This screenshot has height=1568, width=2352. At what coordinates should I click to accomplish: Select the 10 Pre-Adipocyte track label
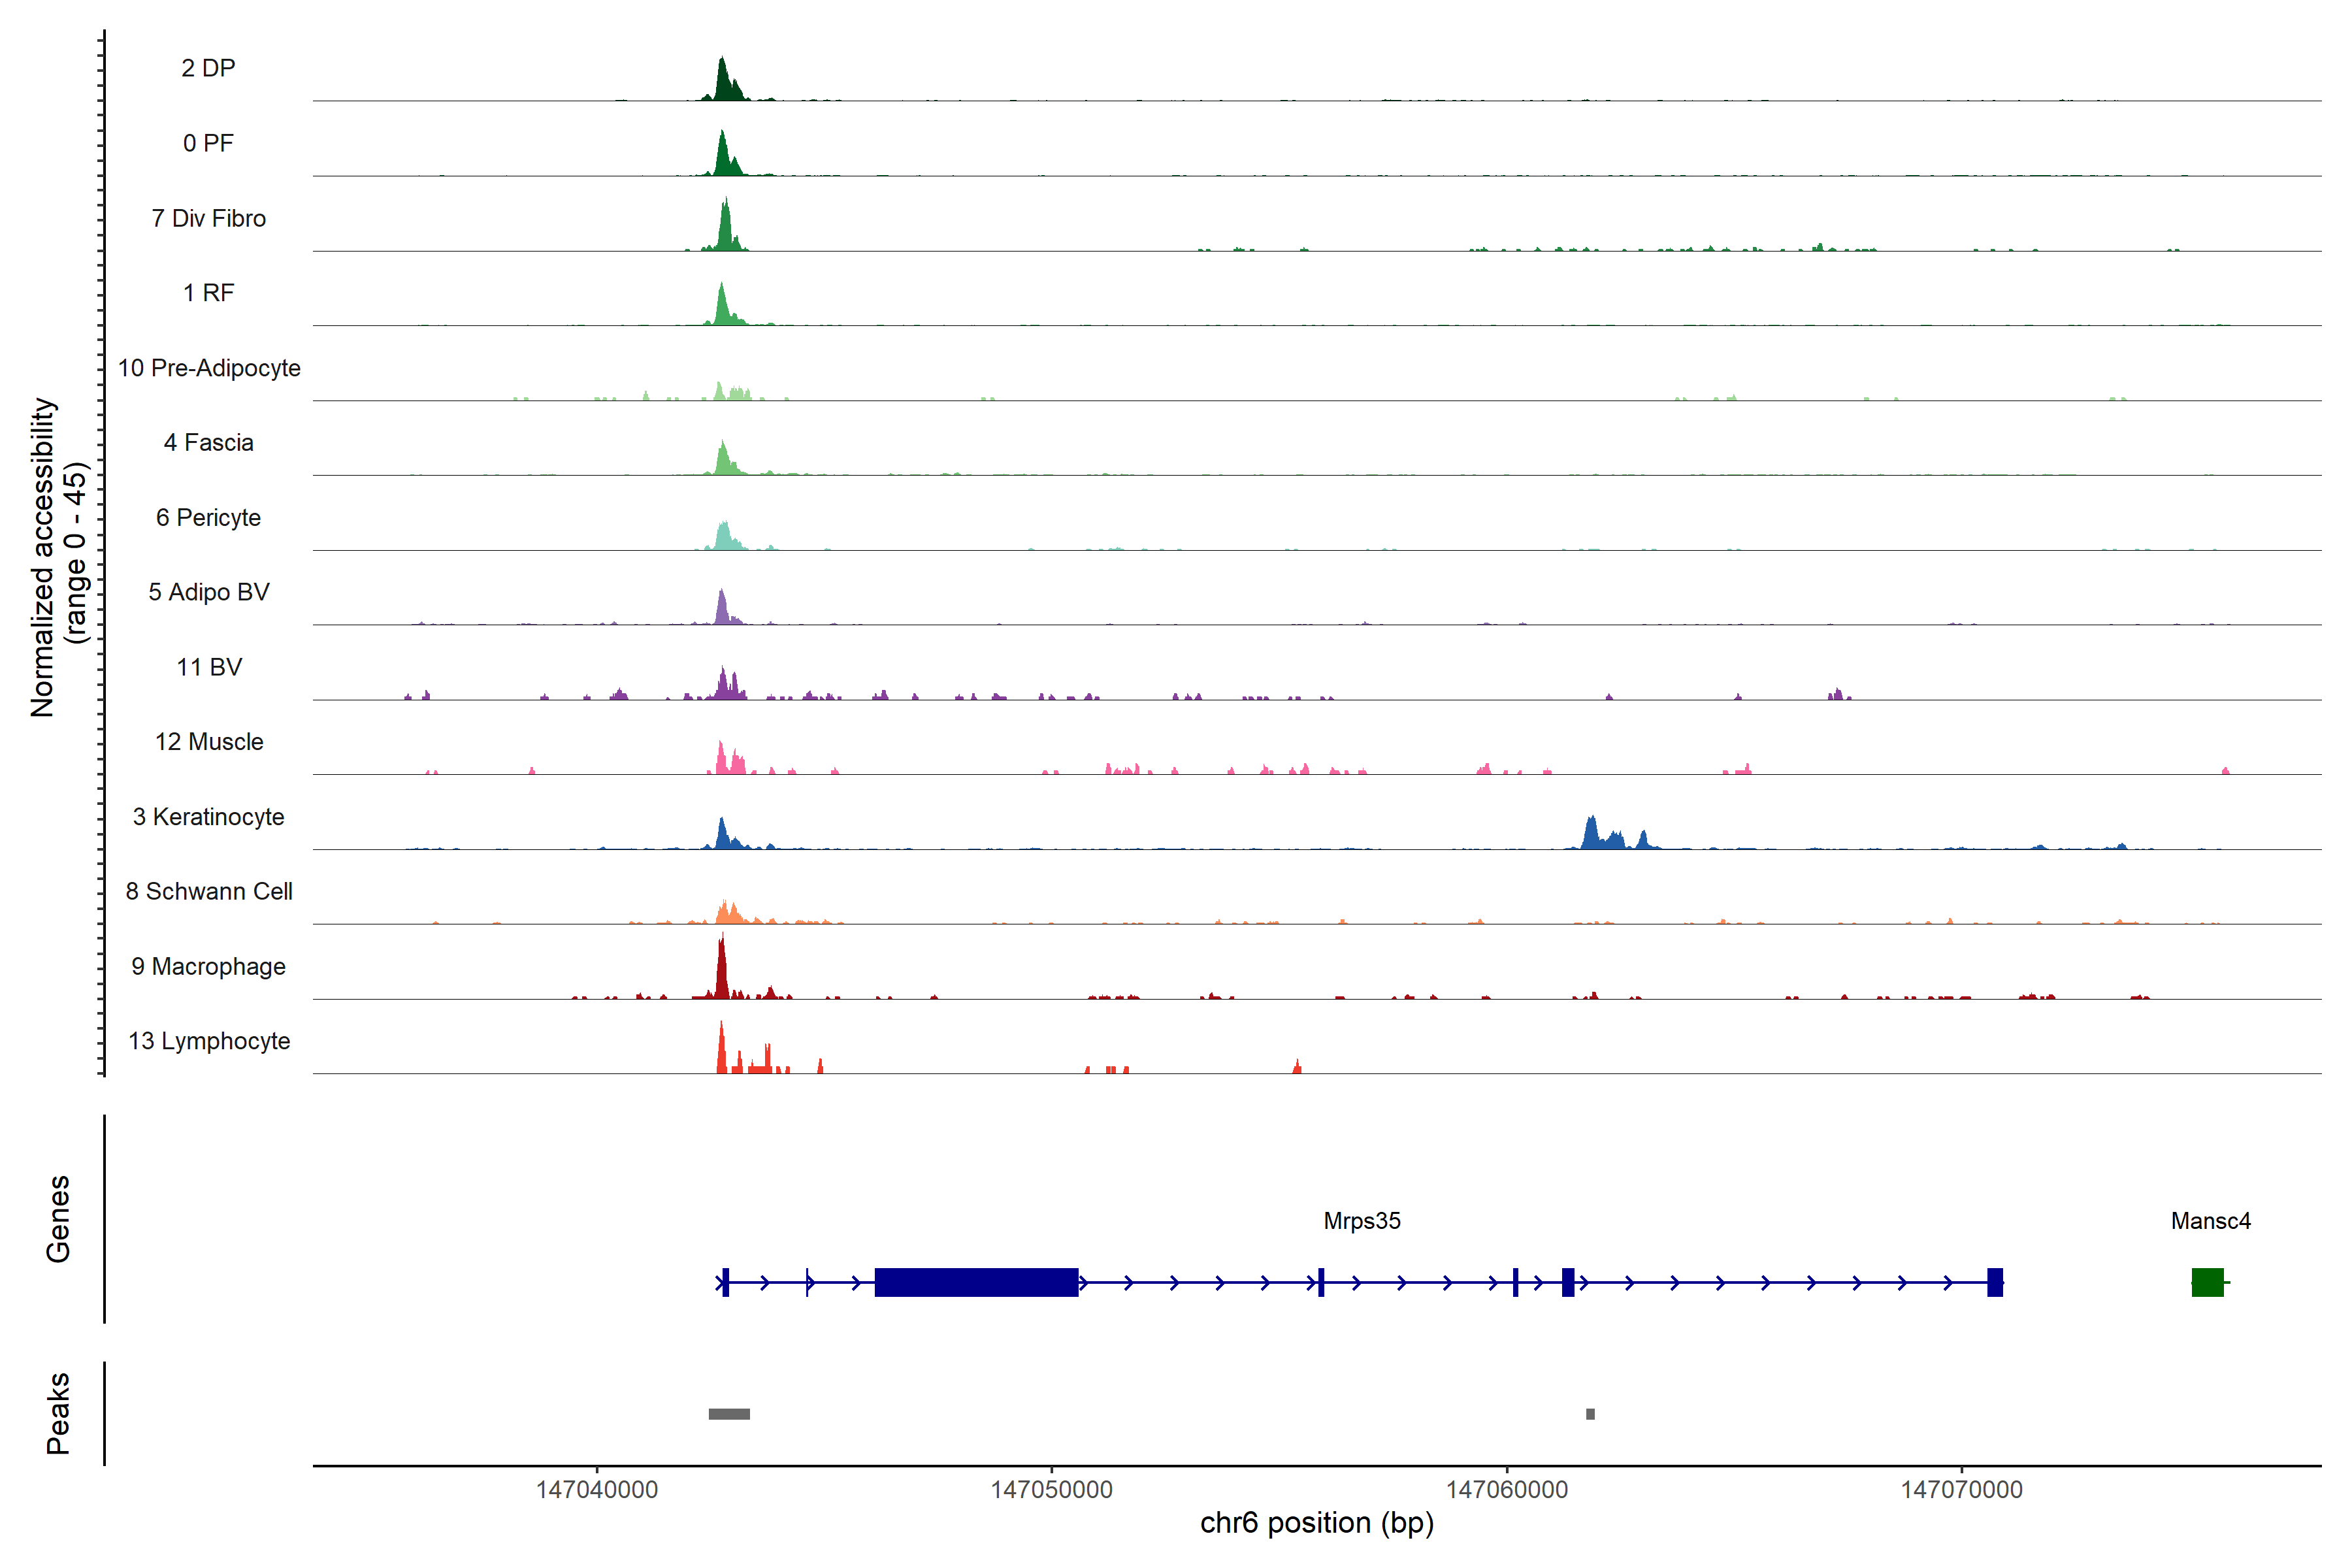[x=209, y=368]
